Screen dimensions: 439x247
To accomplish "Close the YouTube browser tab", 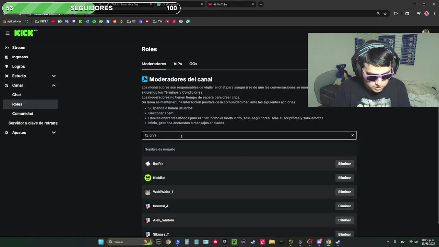I will [253, 4].
